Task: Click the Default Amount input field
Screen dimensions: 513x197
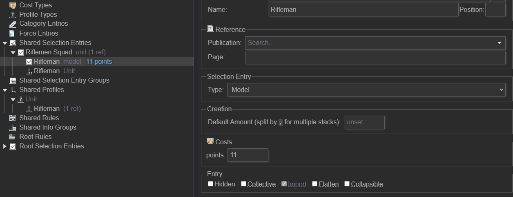Action: pos(364,122)
